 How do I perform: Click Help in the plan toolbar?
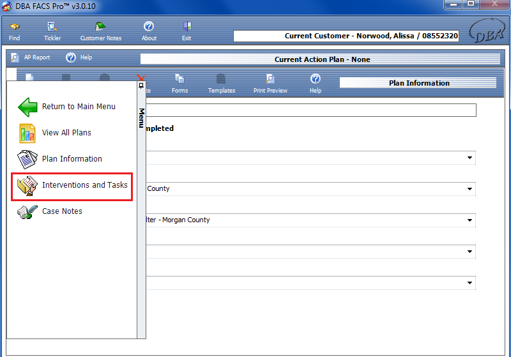[x=315, y=83]
